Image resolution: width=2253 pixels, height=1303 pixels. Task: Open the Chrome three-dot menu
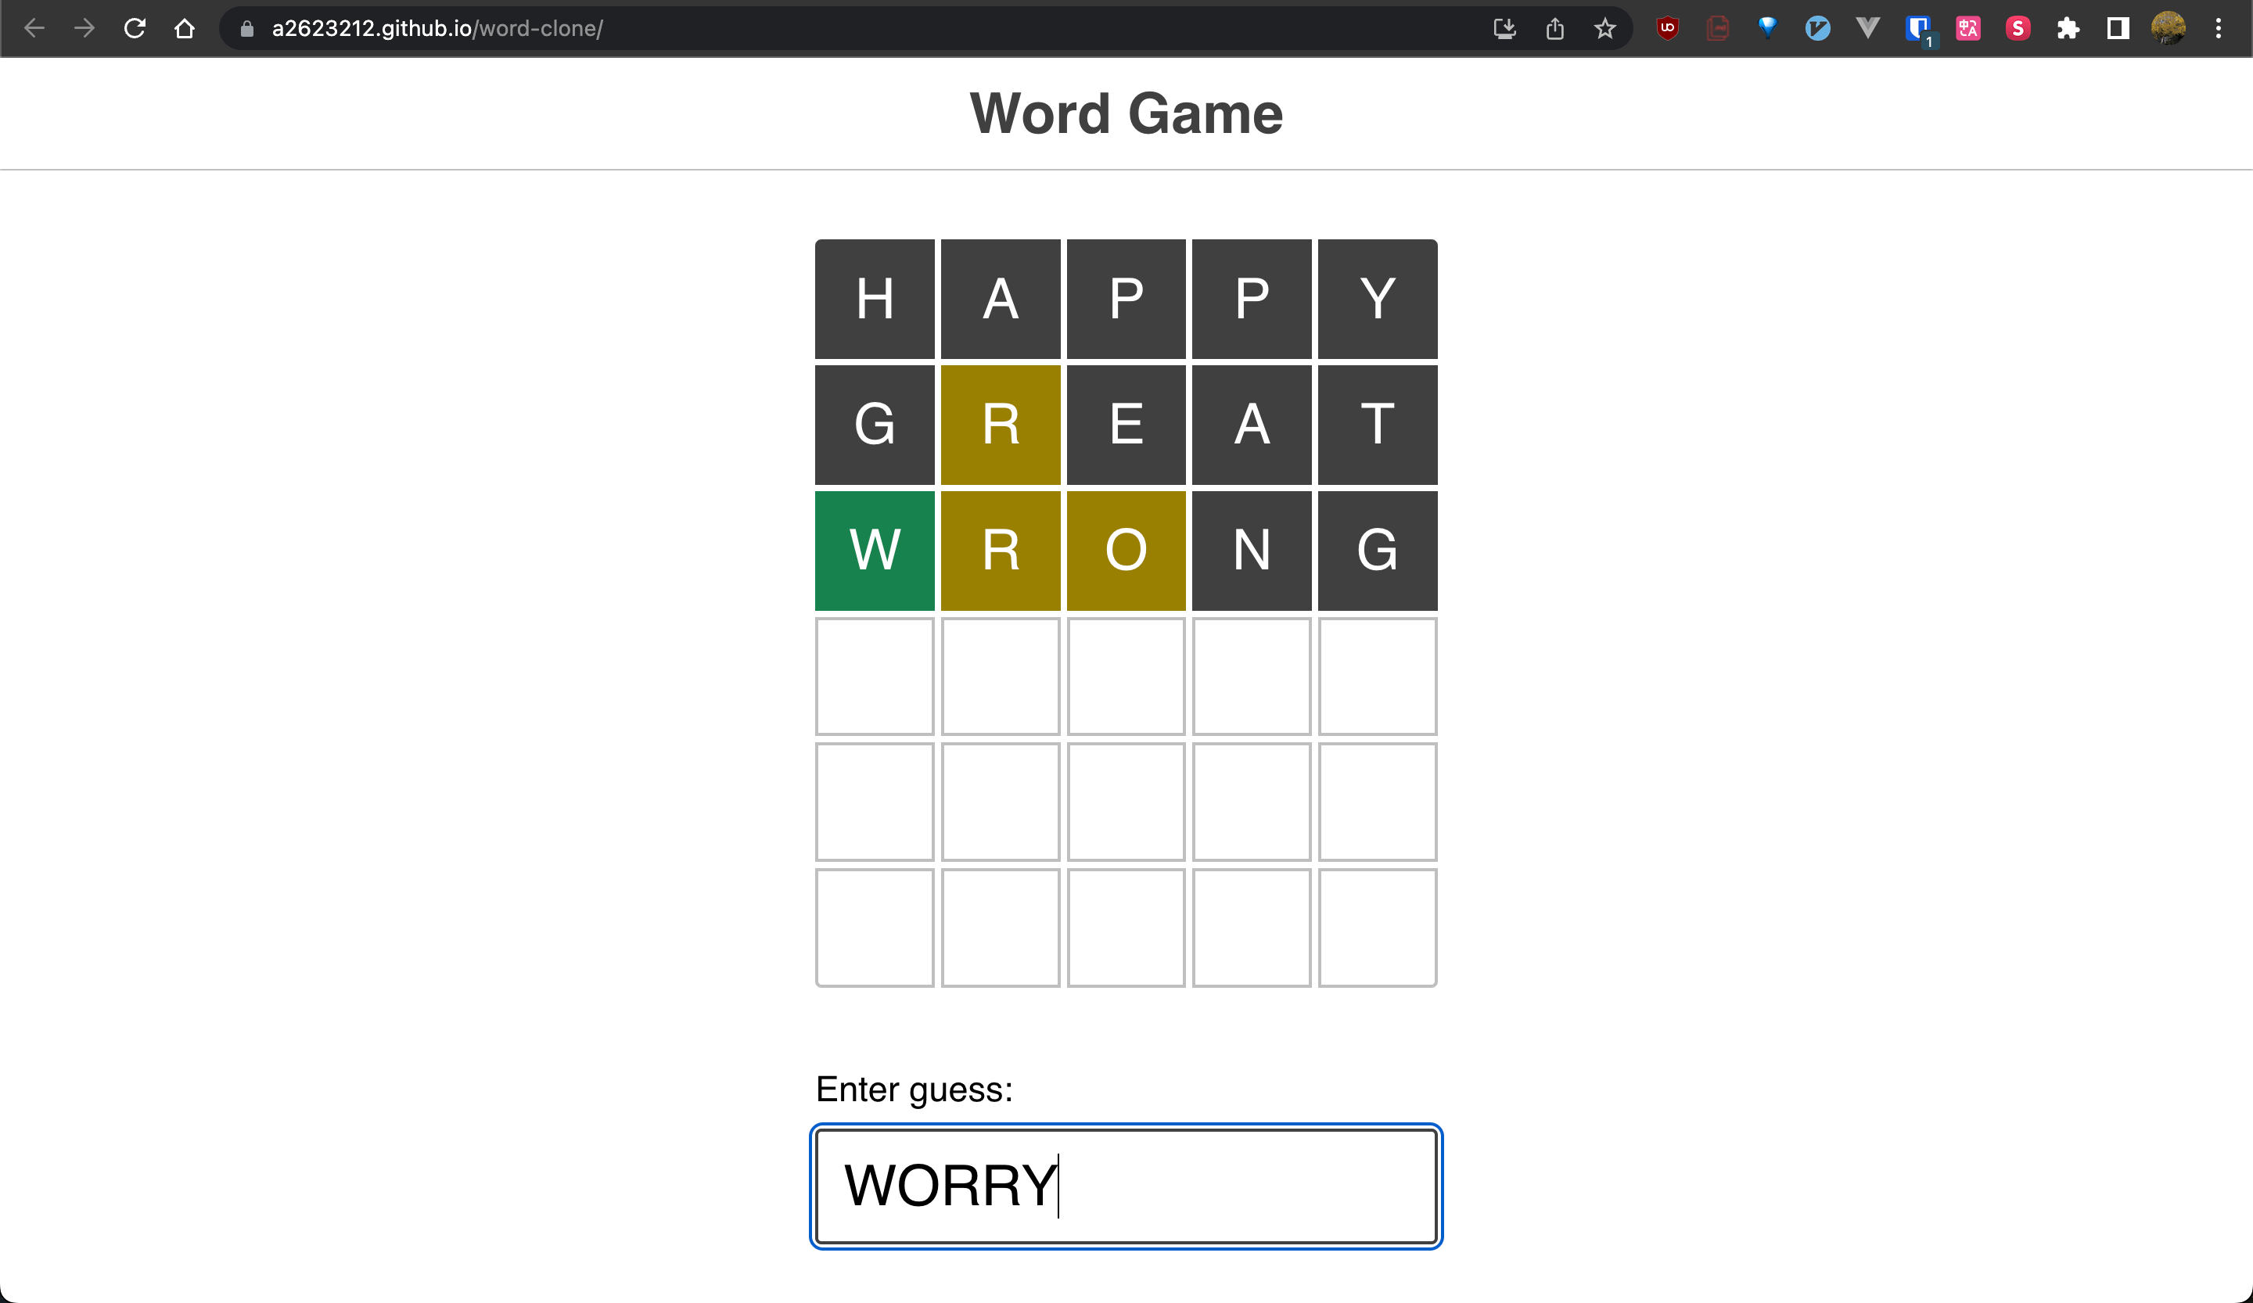(2218, 29)
